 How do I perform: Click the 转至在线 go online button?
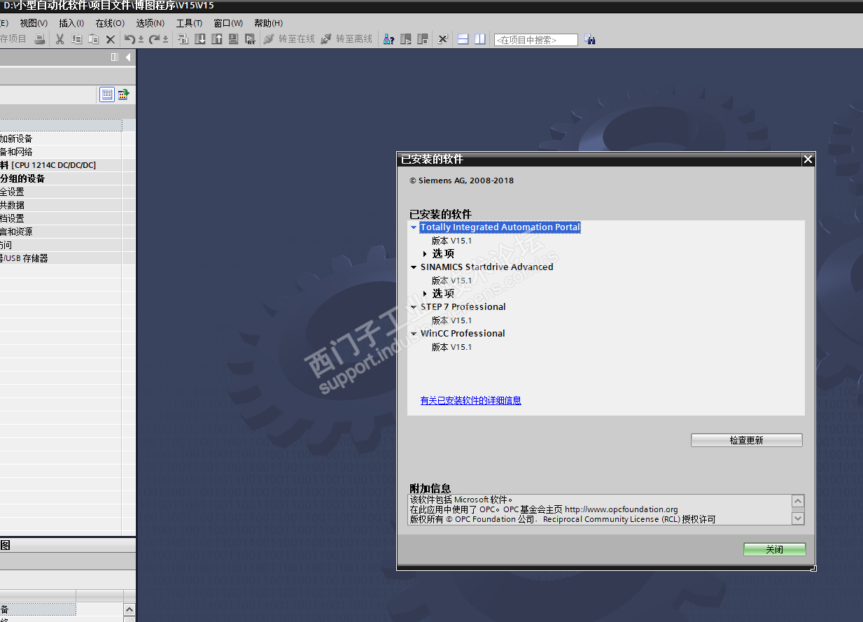pos(289,39)
